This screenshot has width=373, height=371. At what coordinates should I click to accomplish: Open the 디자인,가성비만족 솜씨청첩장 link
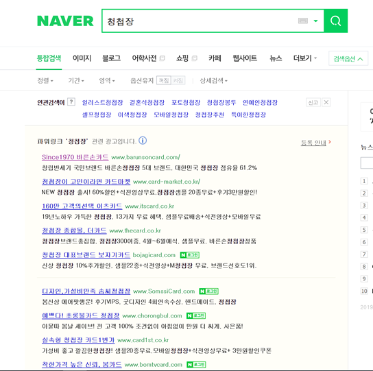coord(86,291)
